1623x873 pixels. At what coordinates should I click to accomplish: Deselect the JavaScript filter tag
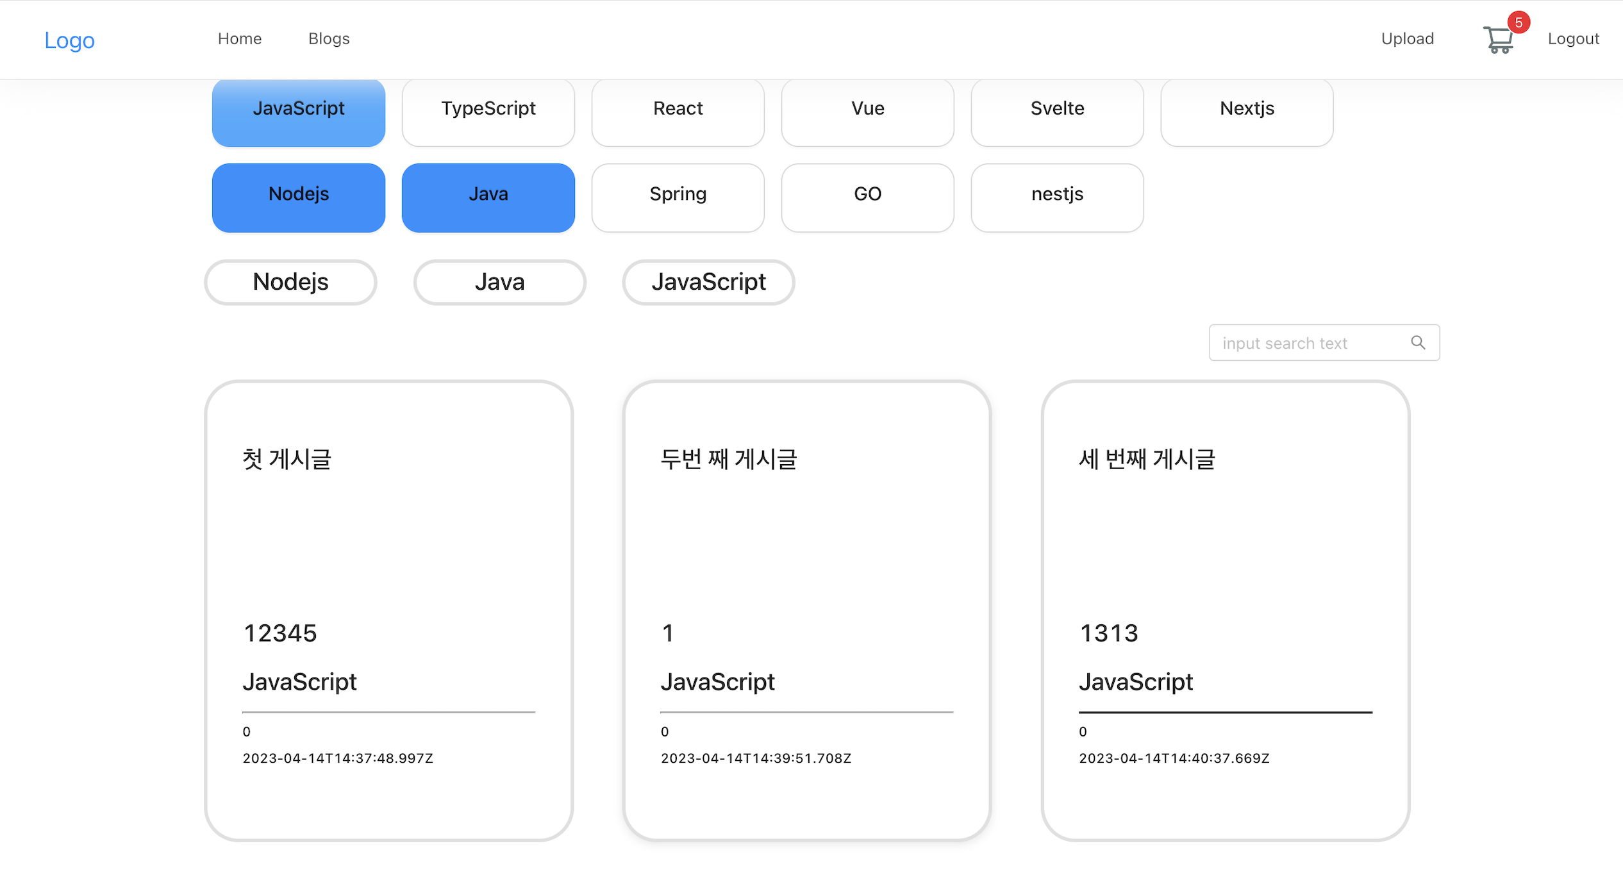(x=298, y=108)
